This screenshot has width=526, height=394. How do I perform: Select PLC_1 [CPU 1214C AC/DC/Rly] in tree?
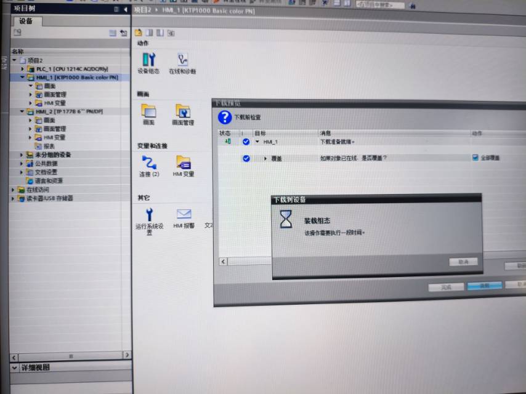point(72,69)
